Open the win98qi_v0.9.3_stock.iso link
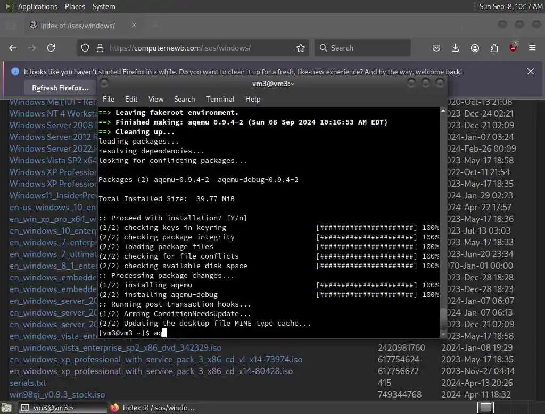The height and width of the screenshot is (414, 545). (x=57, y=394)
